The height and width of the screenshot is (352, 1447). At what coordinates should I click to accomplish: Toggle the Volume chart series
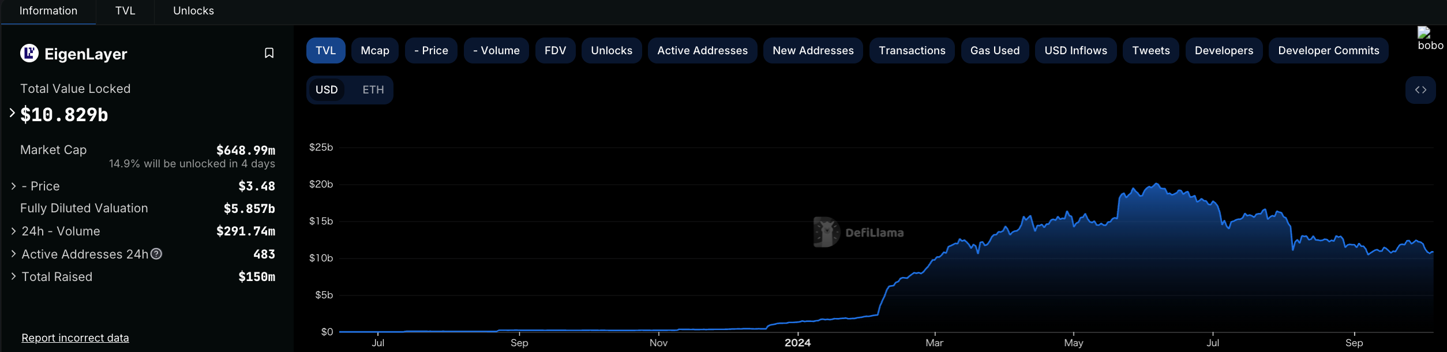pyautogui.click(x=496, y=51)
